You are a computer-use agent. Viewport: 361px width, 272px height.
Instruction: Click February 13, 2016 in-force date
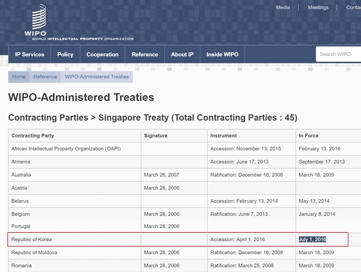[x=320, y=149]
